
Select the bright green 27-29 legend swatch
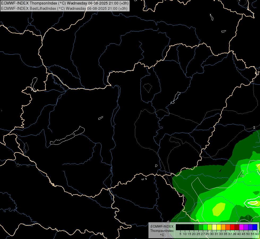point(205,227)
